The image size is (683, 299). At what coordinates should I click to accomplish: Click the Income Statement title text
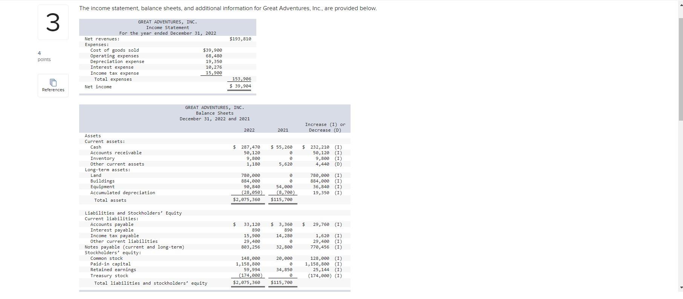coord(167,28)
